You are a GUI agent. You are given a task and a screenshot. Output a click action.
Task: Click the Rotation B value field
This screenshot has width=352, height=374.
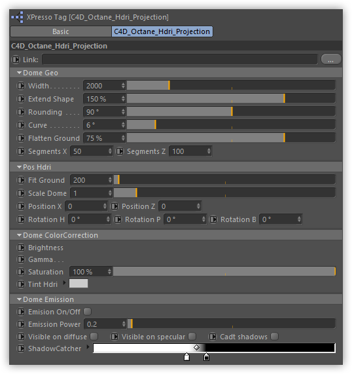pyautogui.click(x=281, y=219)
